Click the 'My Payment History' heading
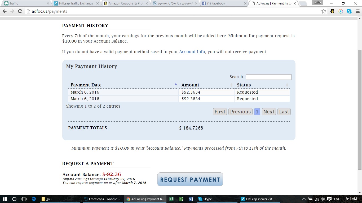362x203 pixels. tap(92, 66)
